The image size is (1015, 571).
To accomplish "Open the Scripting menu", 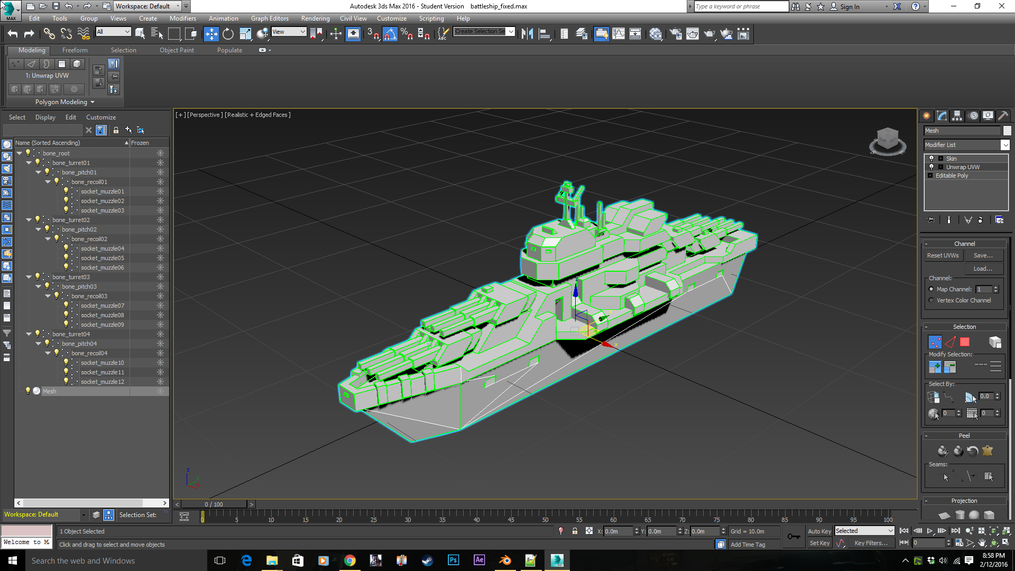I will point(431,19).
